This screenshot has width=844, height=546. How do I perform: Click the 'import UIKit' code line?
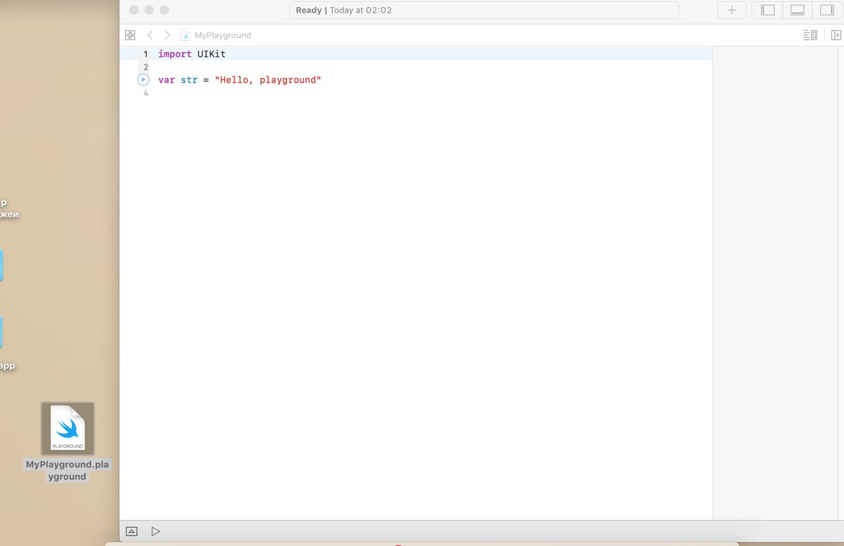pyautogui.click(x=192, y=54)
